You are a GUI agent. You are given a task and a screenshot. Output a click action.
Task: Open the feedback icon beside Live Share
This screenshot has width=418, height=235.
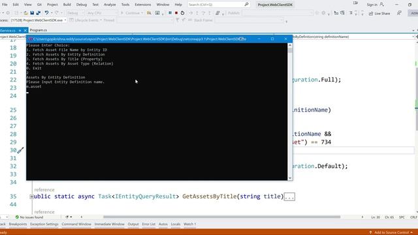tap(399, 13)
